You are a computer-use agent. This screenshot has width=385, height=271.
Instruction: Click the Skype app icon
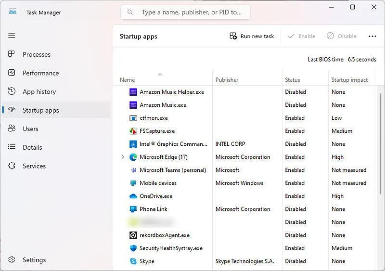pyautogui.click(x=133, y=261)
